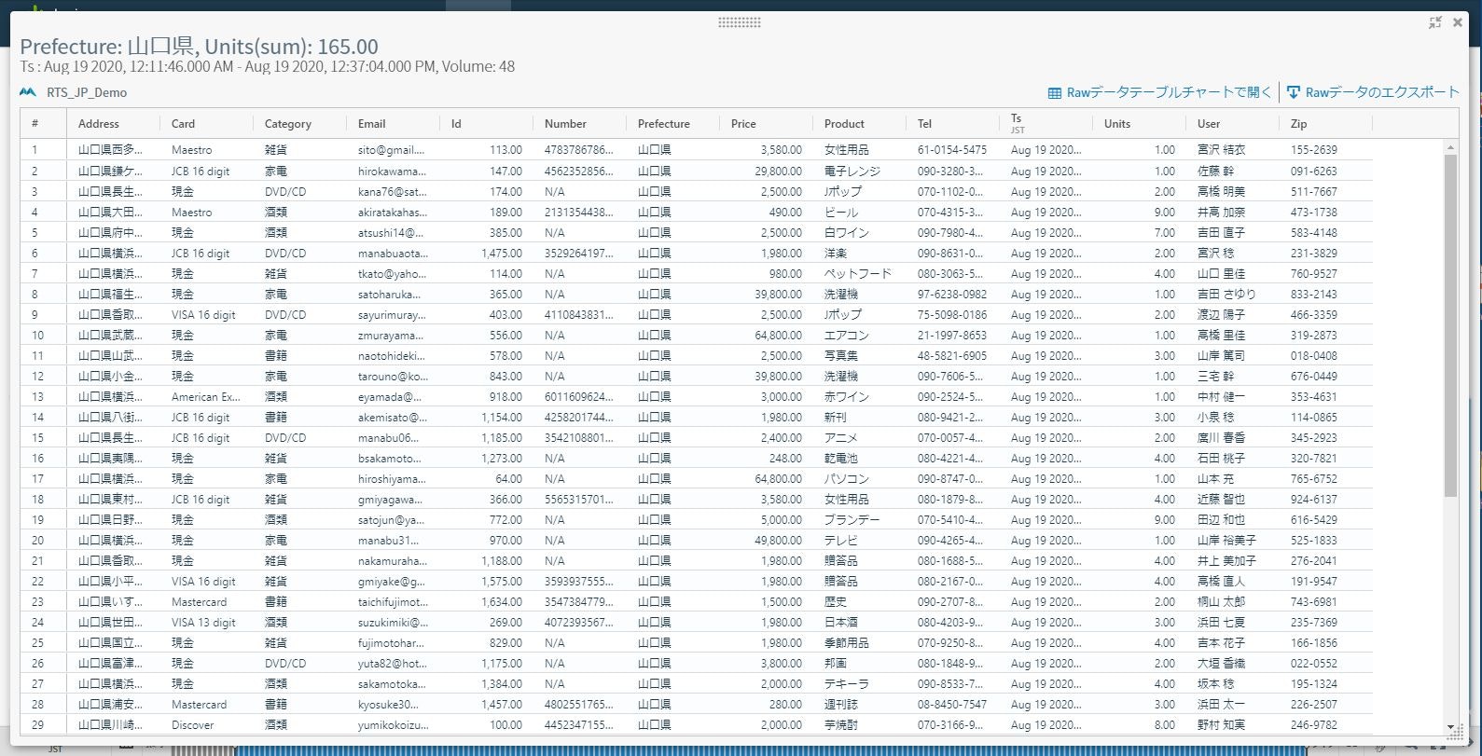Viewport: 1482px width, 756px height.
Task: Select price cell 29,800.00
Action: (778, 171)
